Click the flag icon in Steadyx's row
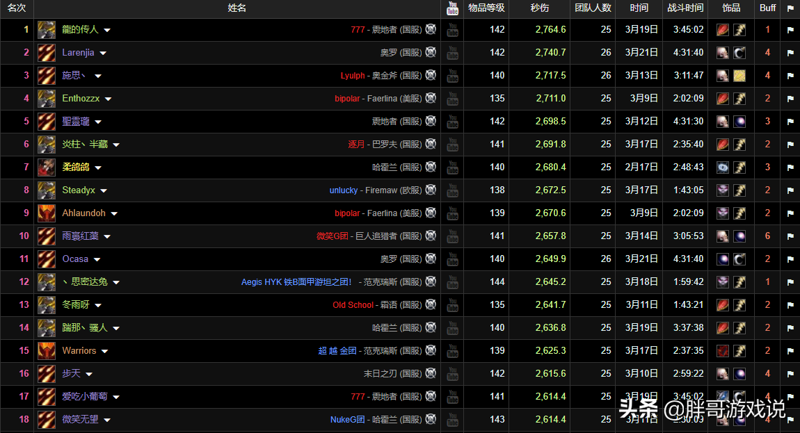Screen dimensions: 800x433 pos(790,190)
